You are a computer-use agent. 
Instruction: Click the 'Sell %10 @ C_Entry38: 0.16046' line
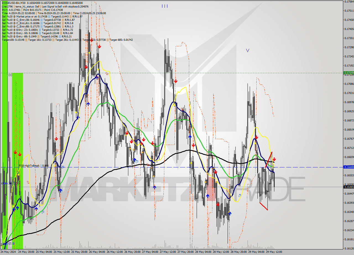(x=38, y=20)
